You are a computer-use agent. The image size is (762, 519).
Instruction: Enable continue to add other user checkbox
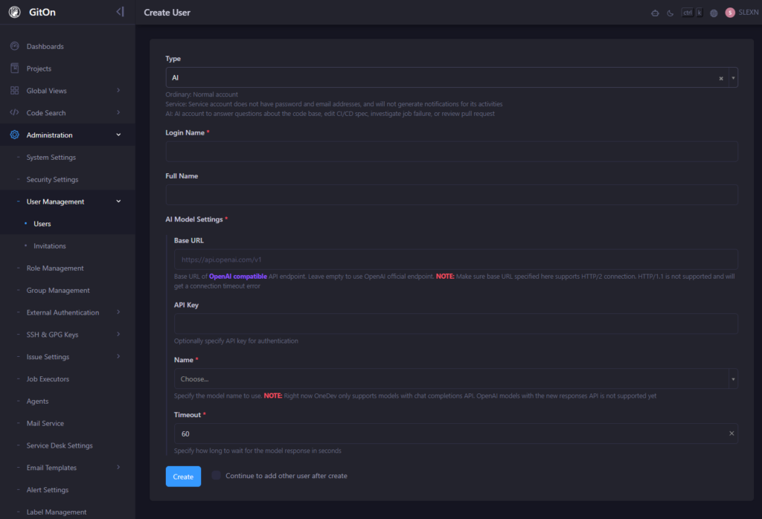click(217, 476)
